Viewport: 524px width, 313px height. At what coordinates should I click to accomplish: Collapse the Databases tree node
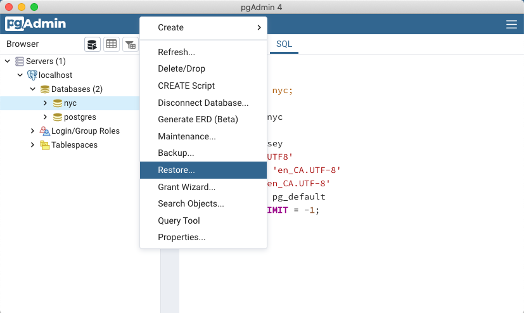[33, 89]
